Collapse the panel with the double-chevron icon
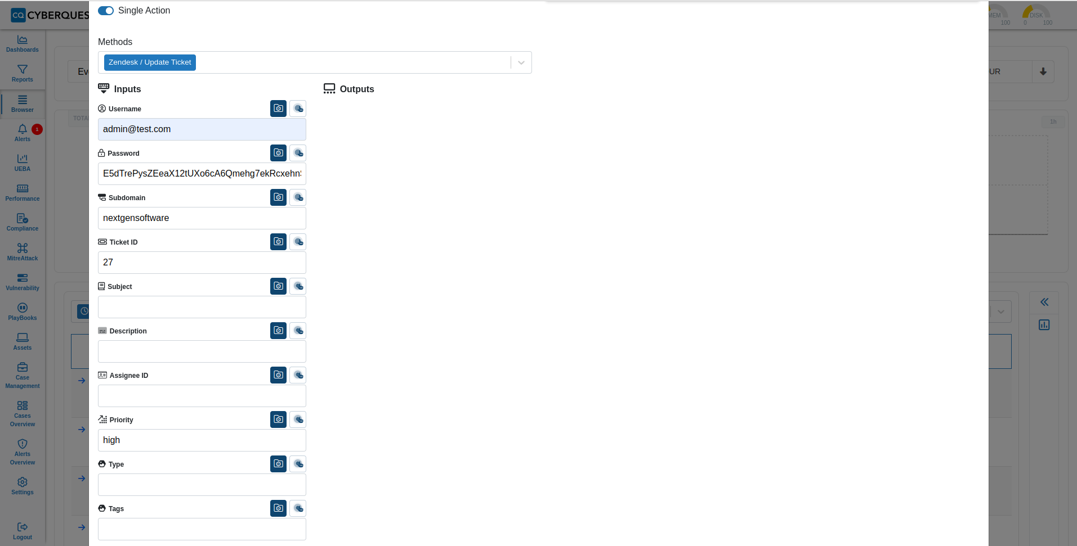The height and width of the screenshot is (546, 1077). point(1044,302)
